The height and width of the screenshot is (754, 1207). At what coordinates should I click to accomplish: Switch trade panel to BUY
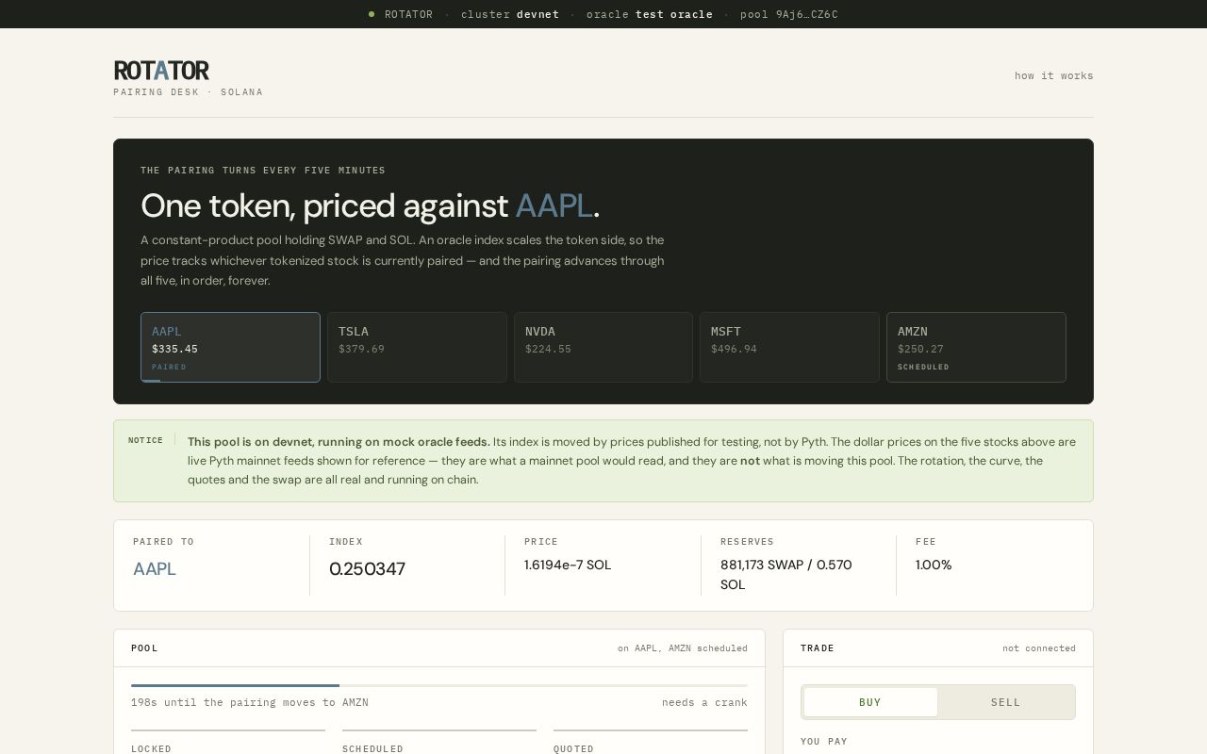coord(870,702)
